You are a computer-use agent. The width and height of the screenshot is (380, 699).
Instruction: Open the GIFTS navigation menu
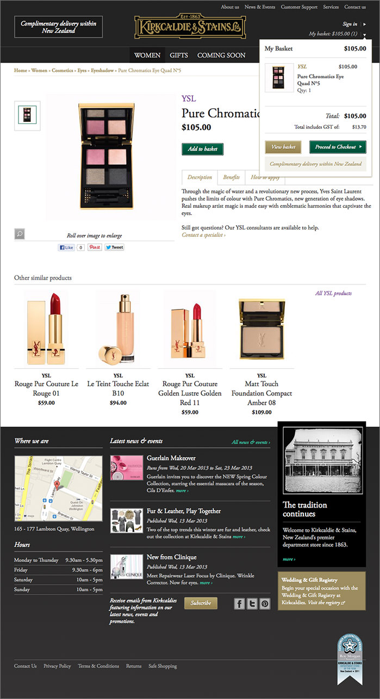click(179, 55)
